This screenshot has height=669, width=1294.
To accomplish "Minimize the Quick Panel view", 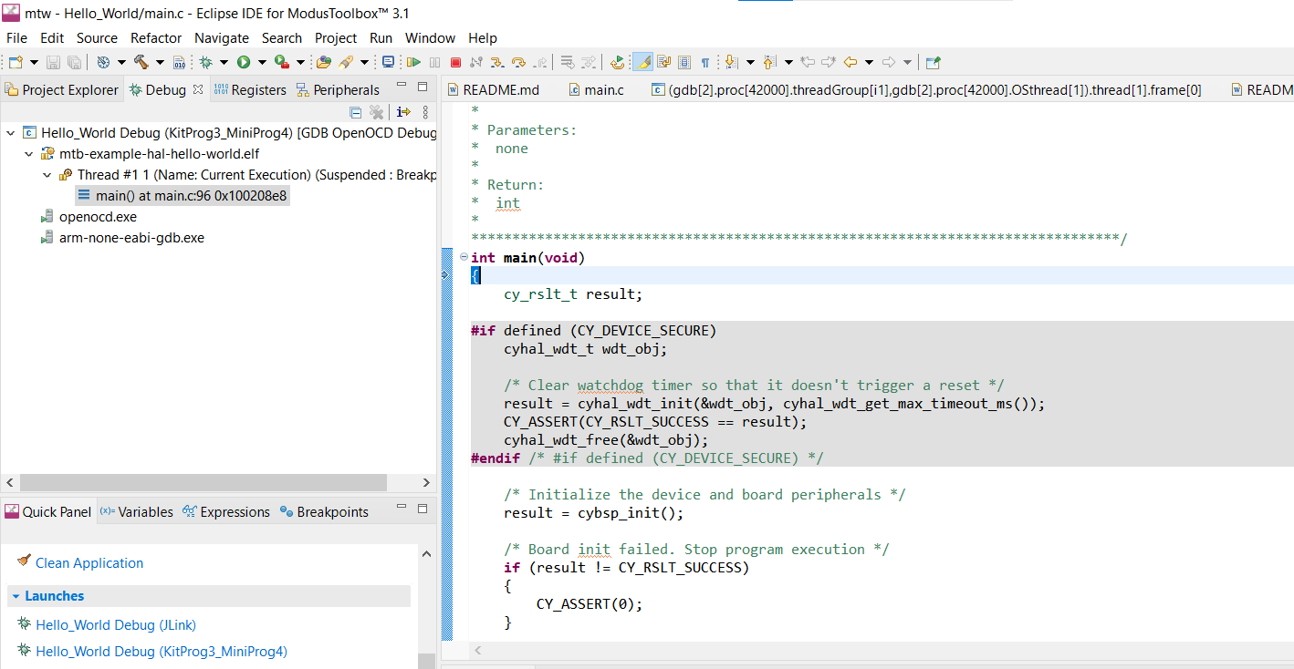I will click(x=401, y=509).
